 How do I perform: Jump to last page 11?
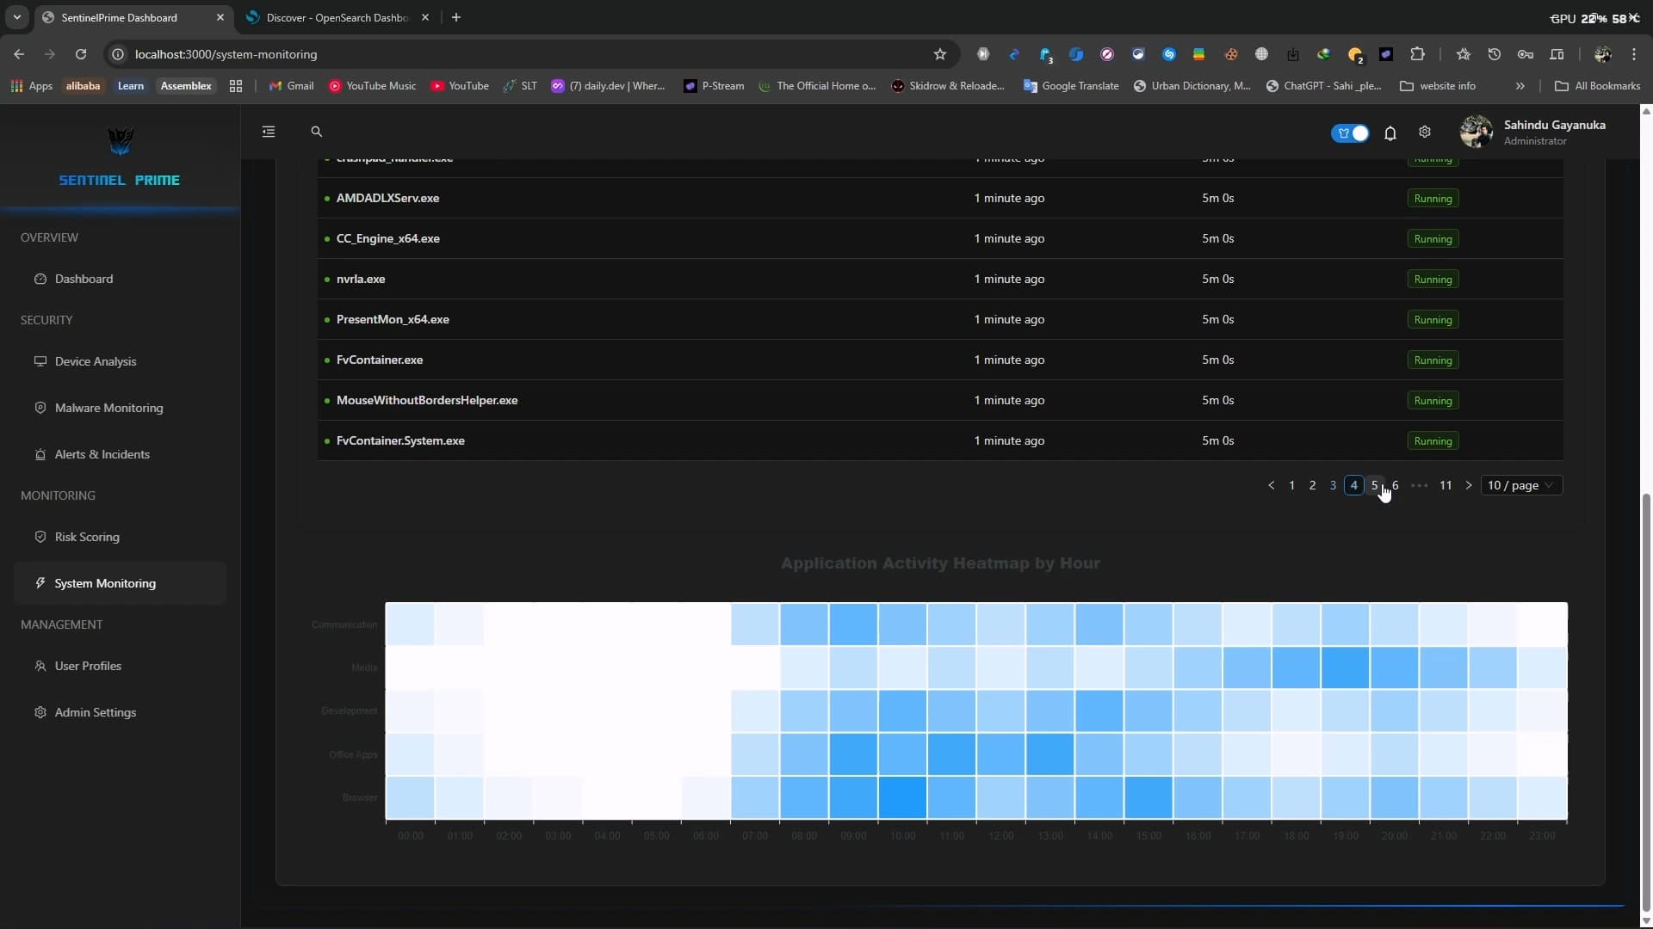[x=1446, y=485]
